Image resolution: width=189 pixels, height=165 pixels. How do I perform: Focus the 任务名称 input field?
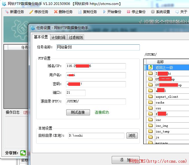98,47
